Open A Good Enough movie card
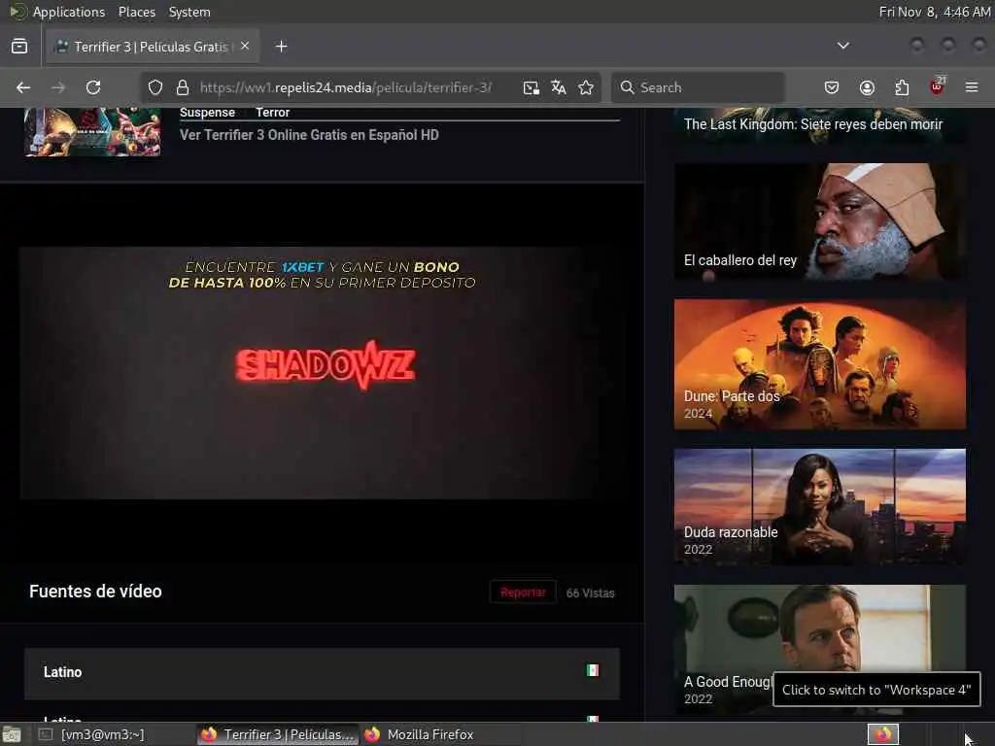The width and height of the screenshot is (995, 746). tap(820, 649)
